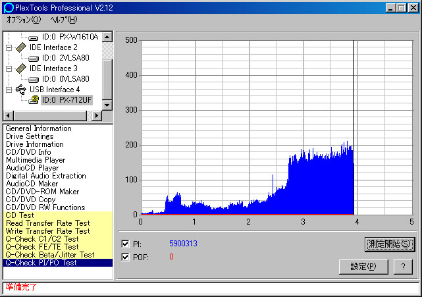Click the IDE Interface 3 chip icon
This screenshot has height=297, width=422.
click(x=21, y=68)
